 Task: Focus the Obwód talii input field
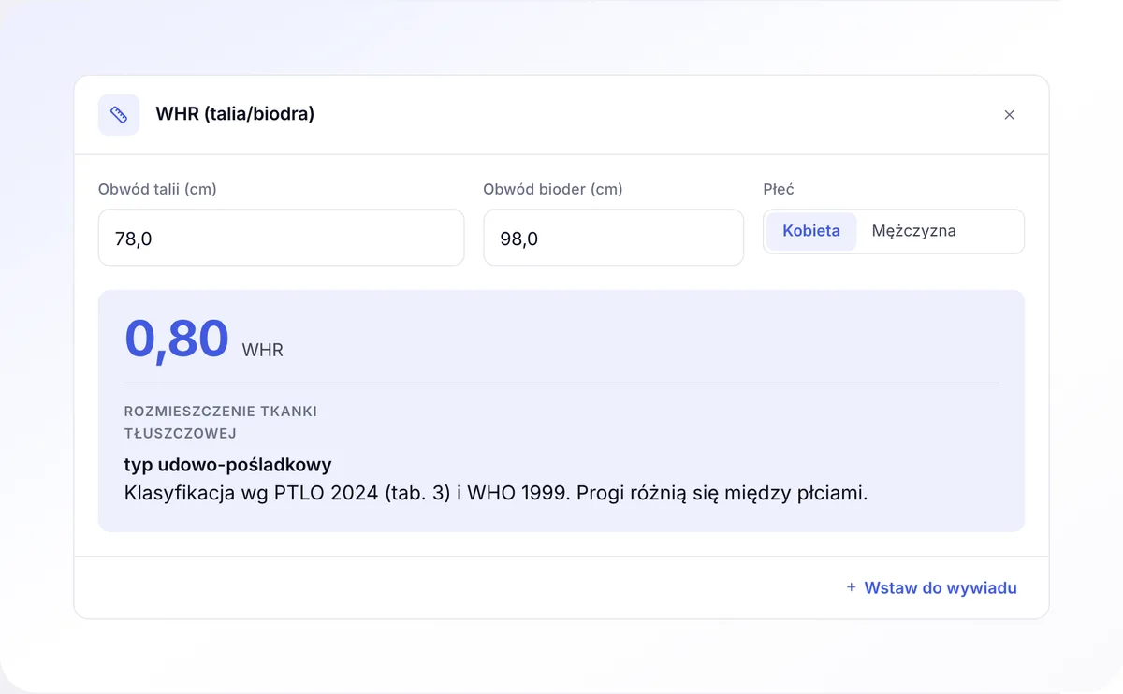(281, 238)
